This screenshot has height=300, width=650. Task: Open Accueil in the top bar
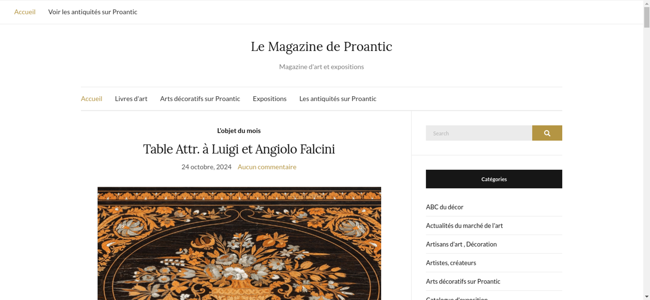pyautogui.click(x=25, y=12)
